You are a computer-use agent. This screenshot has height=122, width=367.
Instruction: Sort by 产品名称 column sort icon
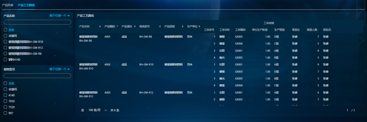pos(100,26)
